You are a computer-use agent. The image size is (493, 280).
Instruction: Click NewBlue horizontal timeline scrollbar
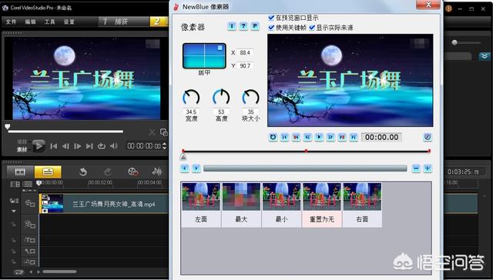pos(305,168)
